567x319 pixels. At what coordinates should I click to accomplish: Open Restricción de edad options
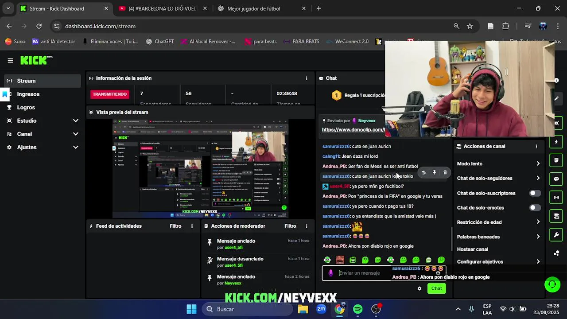pyautogui.click(x=499, y=222)
